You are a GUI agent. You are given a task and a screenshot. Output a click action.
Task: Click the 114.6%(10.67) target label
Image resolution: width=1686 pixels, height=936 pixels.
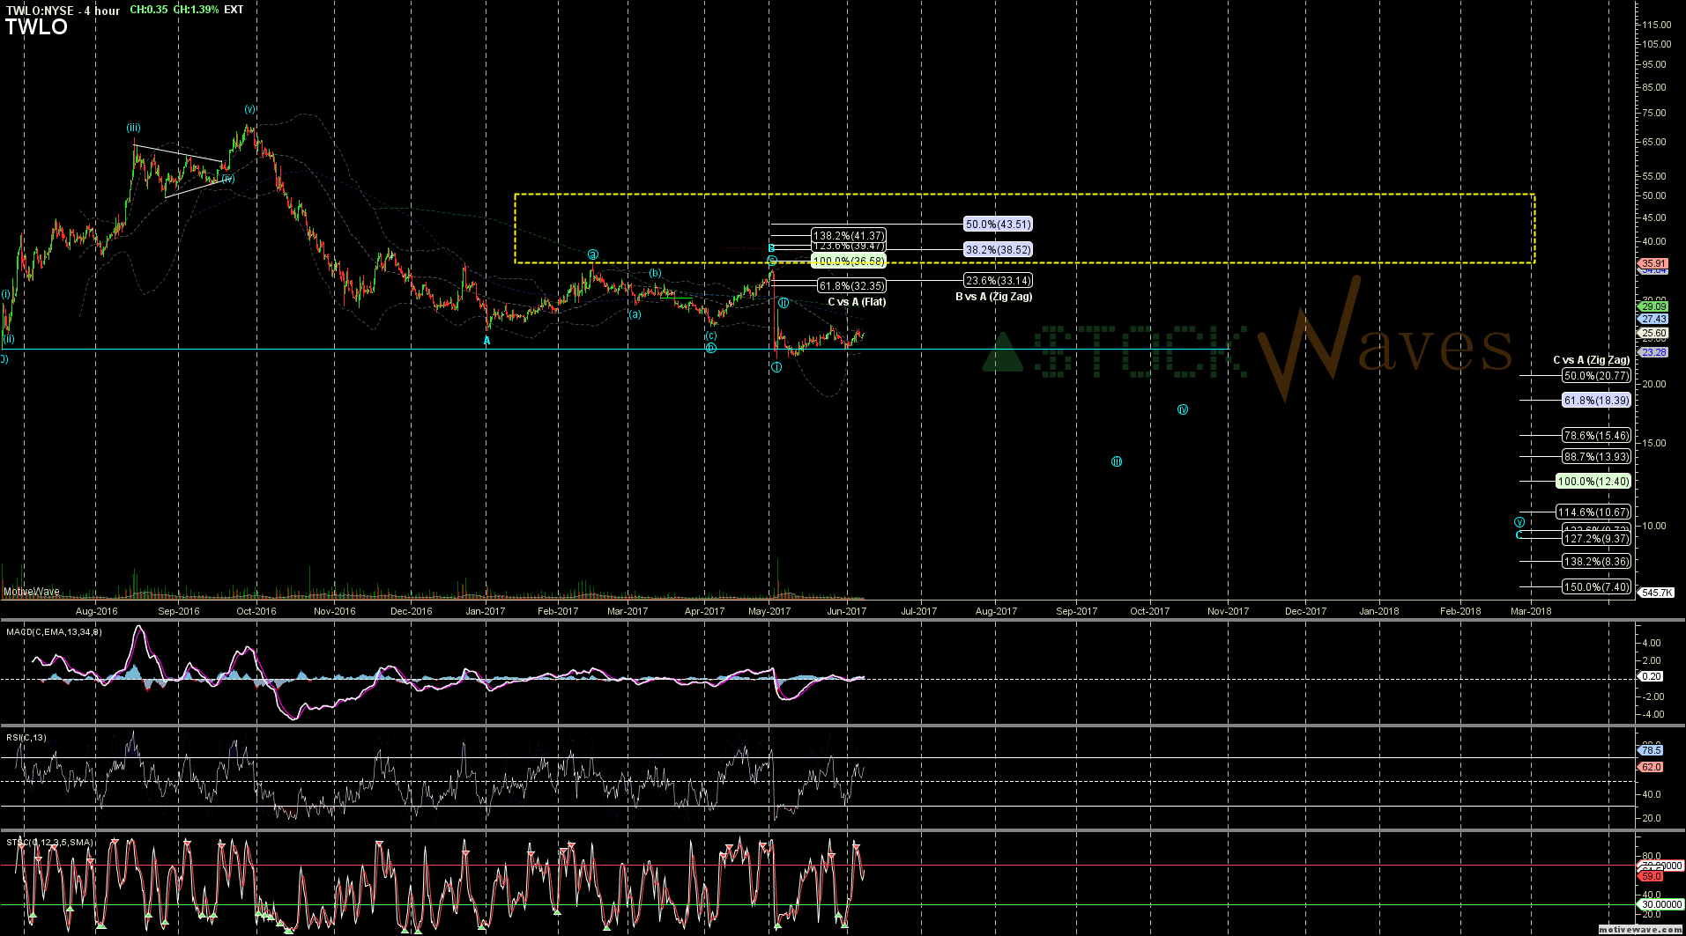pyautogui.click(x=1593, y=512)
